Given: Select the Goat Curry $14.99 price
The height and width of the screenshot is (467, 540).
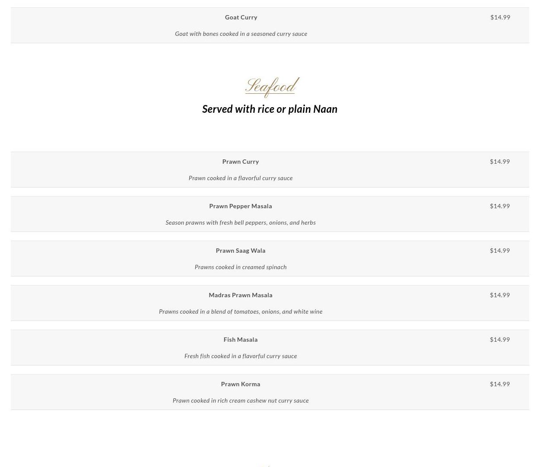Looking at the screenshot, I should (x=500, y=17).
